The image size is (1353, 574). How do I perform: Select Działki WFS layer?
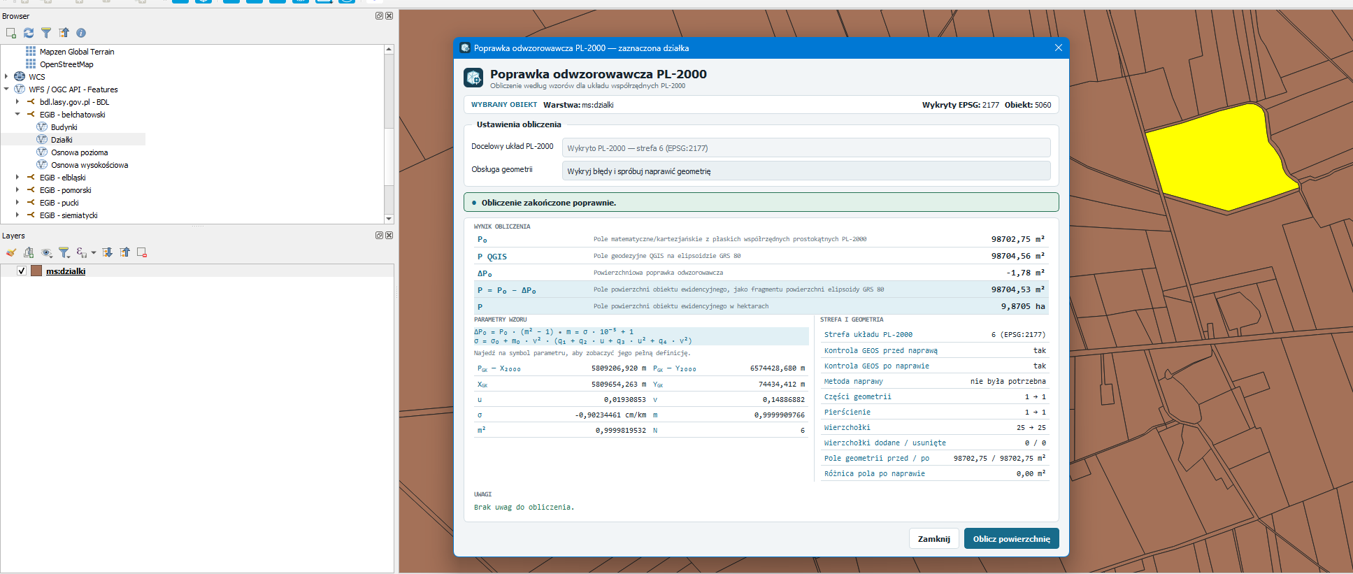click(62, 140)
